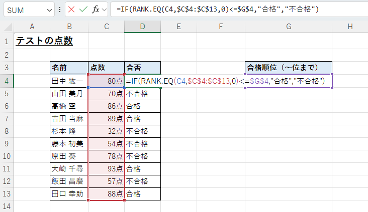Open the chevron dropdown next to fx
Image resolution: width=368 pixels, height=212 pixels.
pyautogui.click(x=104, y=10)
